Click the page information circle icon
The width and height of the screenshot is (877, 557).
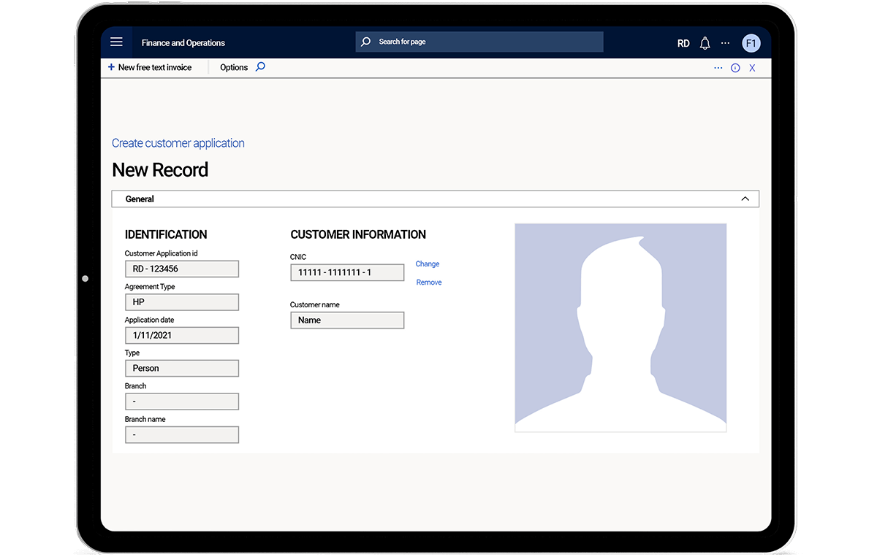point(734,66)
